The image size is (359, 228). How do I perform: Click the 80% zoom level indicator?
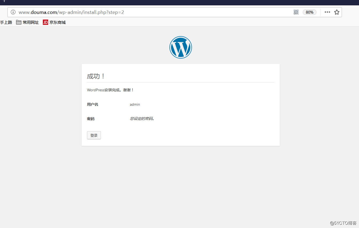309,12
